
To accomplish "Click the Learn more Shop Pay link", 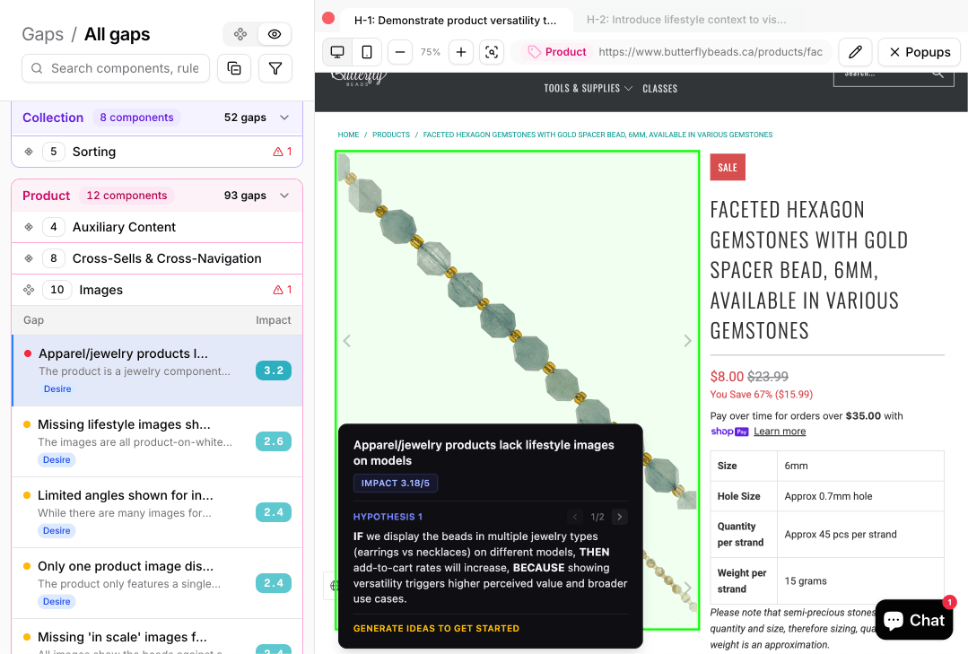I will 780,431.
